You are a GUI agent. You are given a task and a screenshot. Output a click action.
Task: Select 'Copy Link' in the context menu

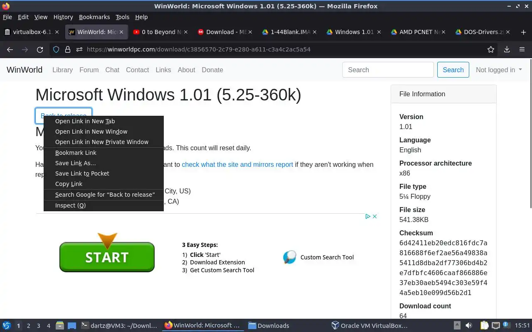103,184
